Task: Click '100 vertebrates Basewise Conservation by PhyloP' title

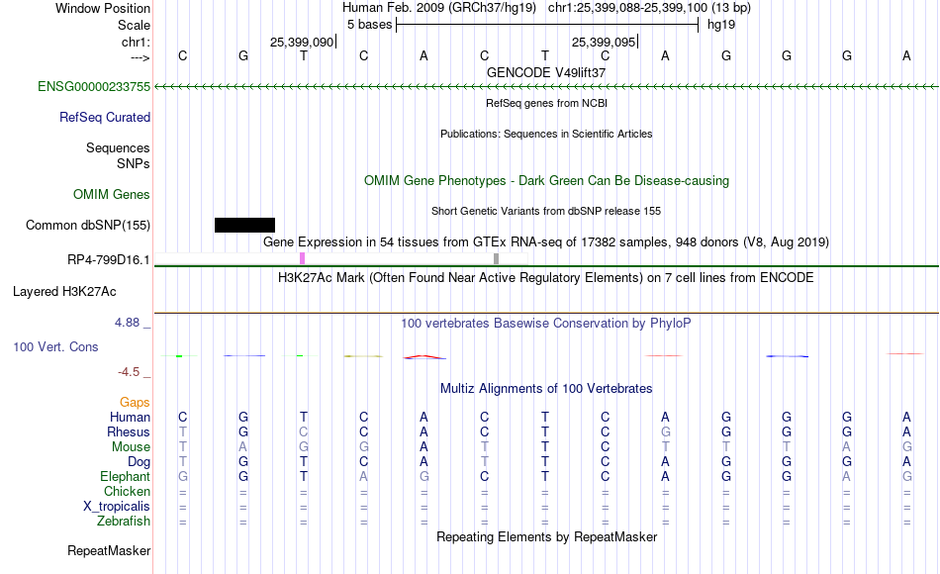Action: click(x=546, y=324)
